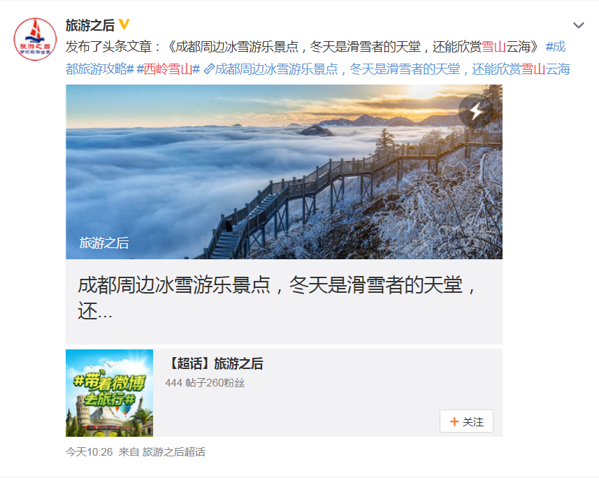Click the 444 帖子260粉丝 stats text
The height and width of the screenshot is (478, 599).
[205, 383]
